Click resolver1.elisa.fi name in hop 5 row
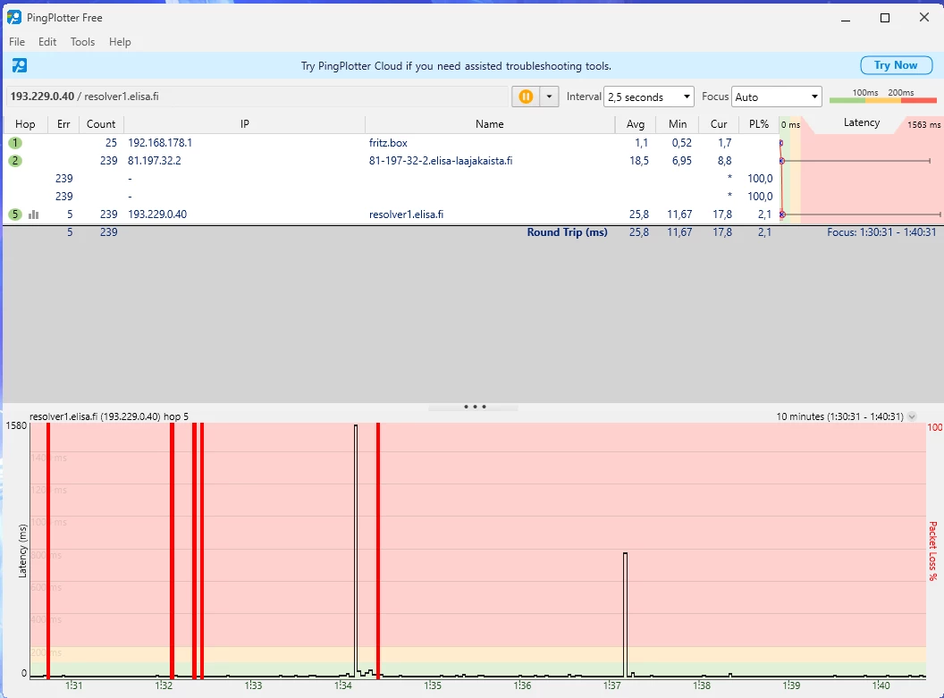 [406, 214]
